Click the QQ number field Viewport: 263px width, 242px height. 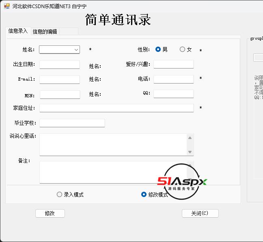174,94
